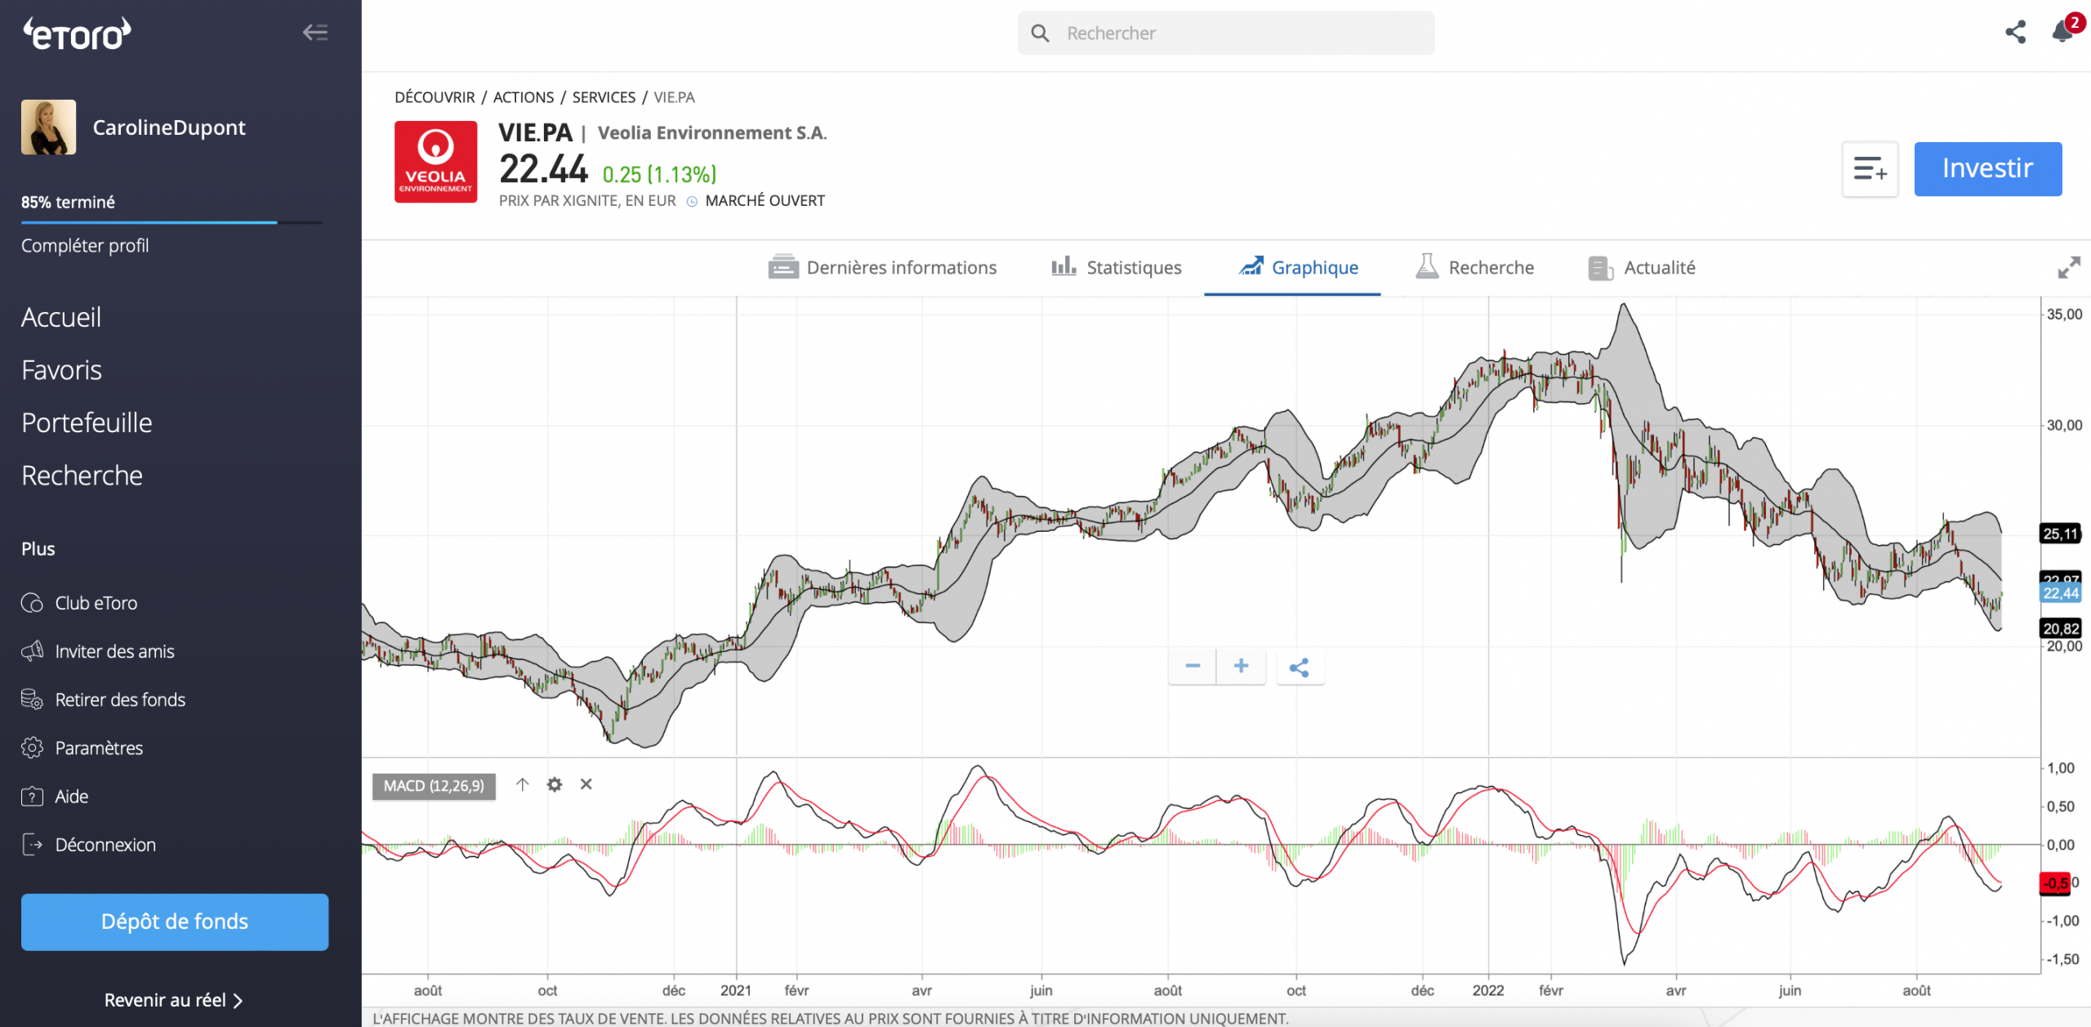
Task: Click the Veolia Environnement logo
Action: click(x=435, y=162)
